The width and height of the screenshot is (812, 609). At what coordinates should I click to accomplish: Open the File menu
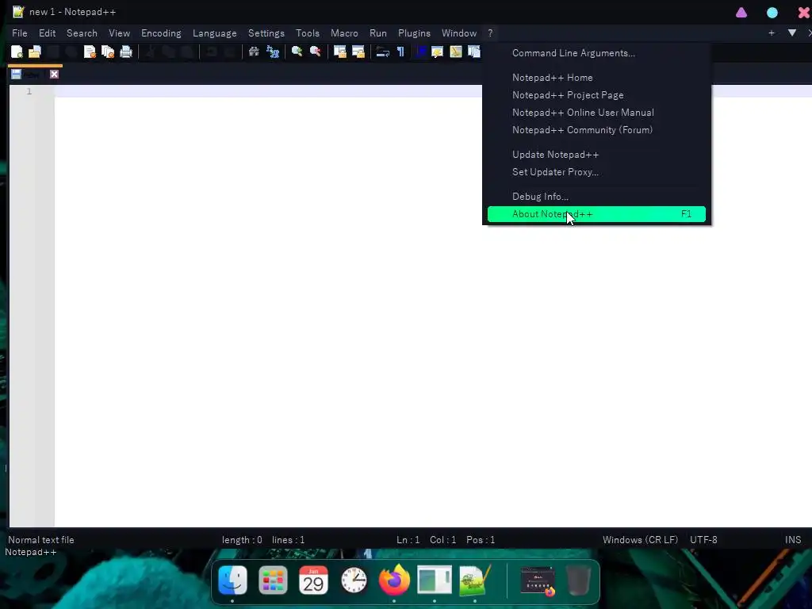(x=20, y=33)
